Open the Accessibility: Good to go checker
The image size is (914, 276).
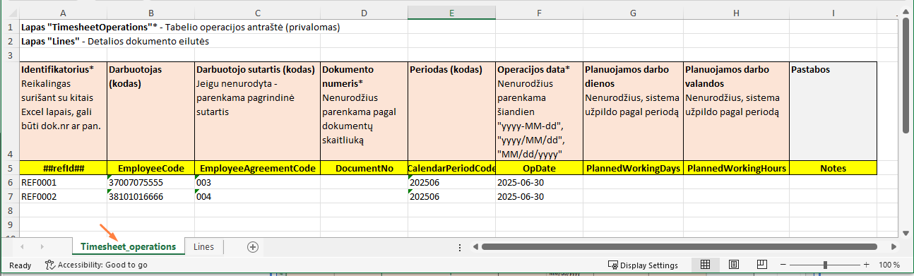click(x=96, y=265)
